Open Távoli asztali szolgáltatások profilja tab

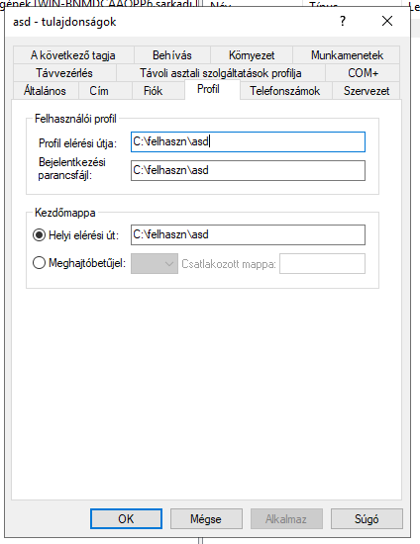(x=221, y=73)
